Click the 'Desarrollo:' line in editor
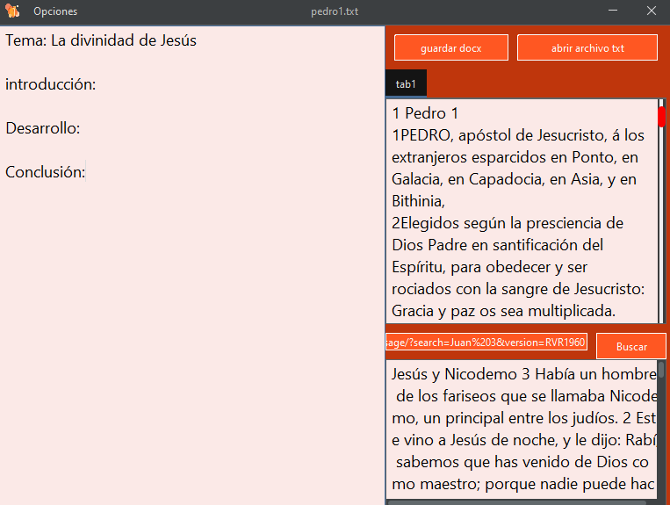The width and height of the screenshot is (670, 505). click(43, 128)
